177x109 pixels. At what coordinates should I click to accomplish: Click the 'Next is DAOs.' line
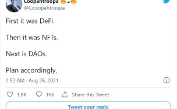tap(27, 54)
